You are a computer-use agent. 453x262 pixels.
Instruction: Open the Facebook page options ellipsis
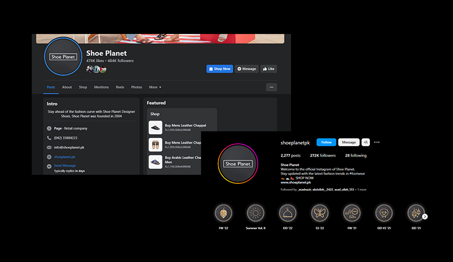click(271, 87)
